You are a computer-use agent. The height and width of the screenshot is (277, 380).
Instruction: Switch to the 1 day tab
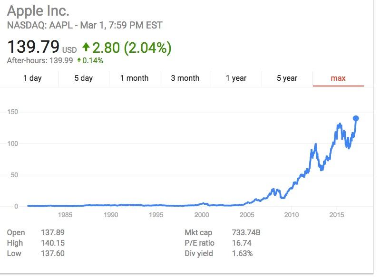click(x=32, y=78)
